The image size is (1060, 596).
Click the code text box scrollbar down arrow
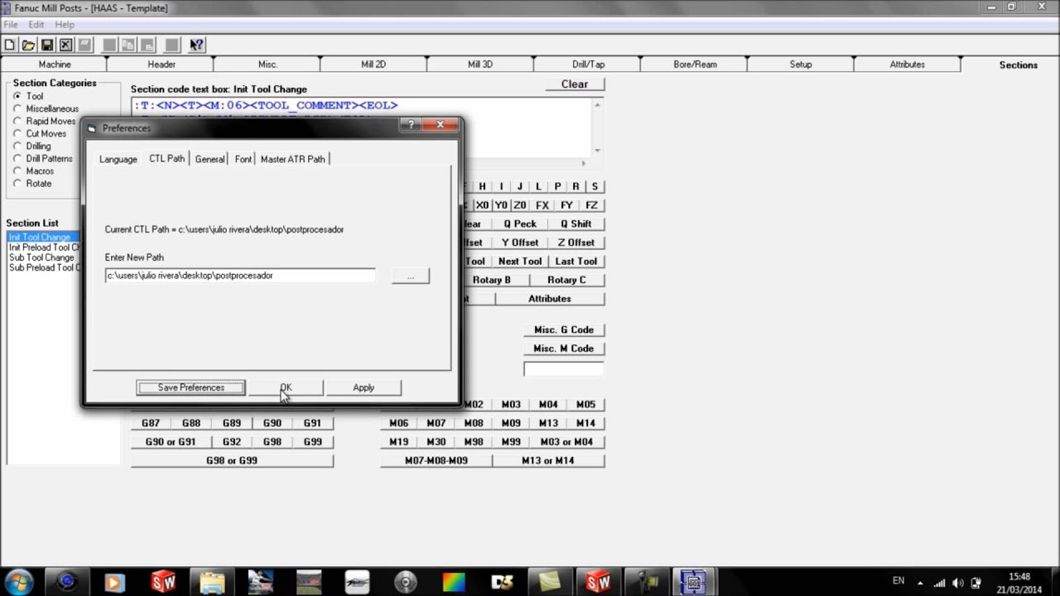tap(598, 151)
